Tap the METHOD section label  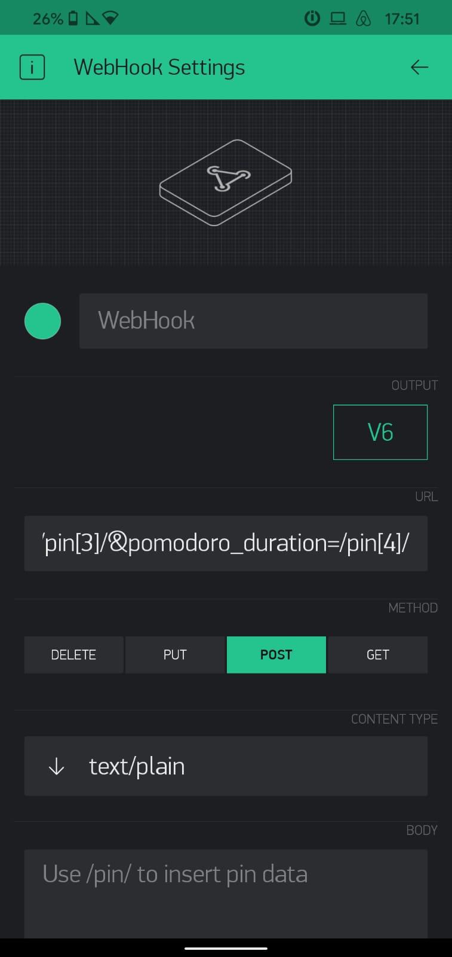point(413,608)
